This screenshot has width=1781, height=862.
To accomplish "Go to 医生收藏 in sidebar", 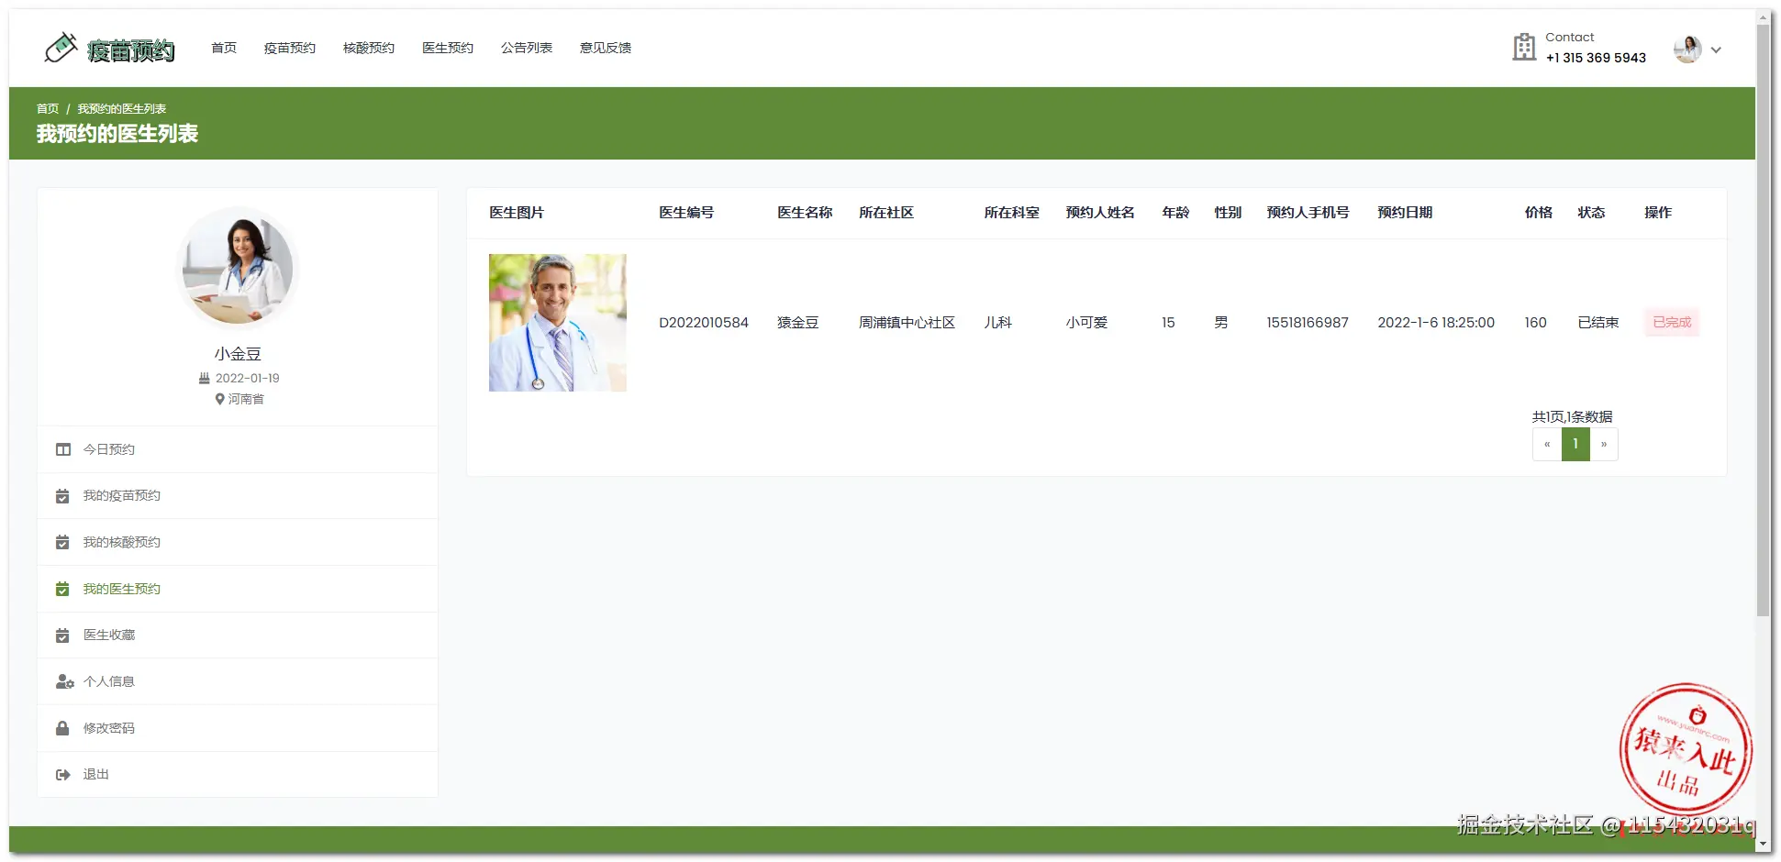I will pos(238,635).
